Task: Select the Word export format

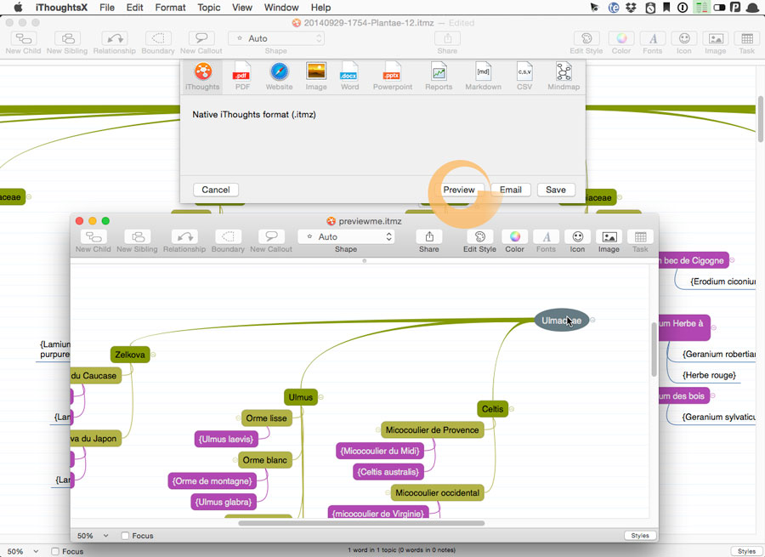Action: tap(349, 77)
